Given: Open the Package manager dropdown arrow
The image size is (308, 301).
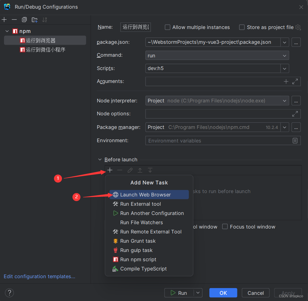Looking at the screenshot, I should [x=285, y=127].
